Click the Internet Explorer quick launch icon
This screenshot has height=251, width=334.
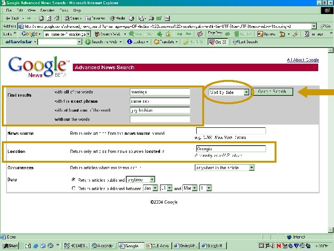coord(35,246)
